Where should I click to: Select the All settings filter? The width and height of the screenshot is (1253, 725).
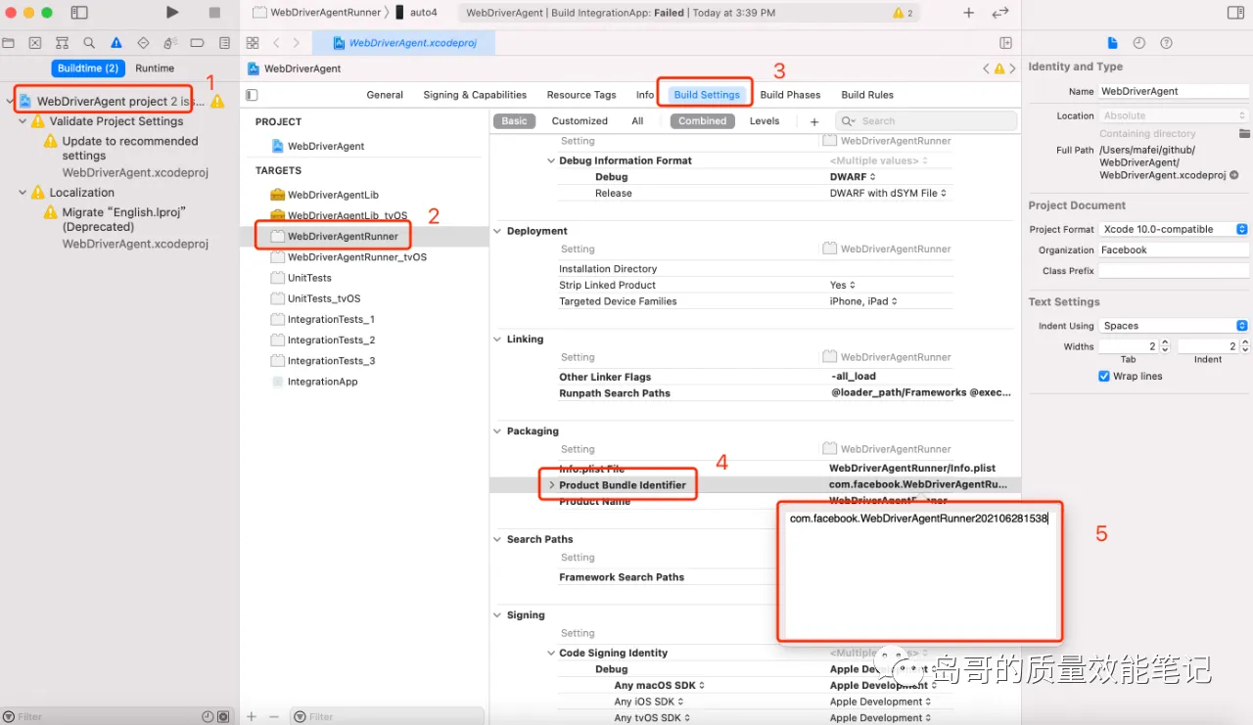[637, 121]
